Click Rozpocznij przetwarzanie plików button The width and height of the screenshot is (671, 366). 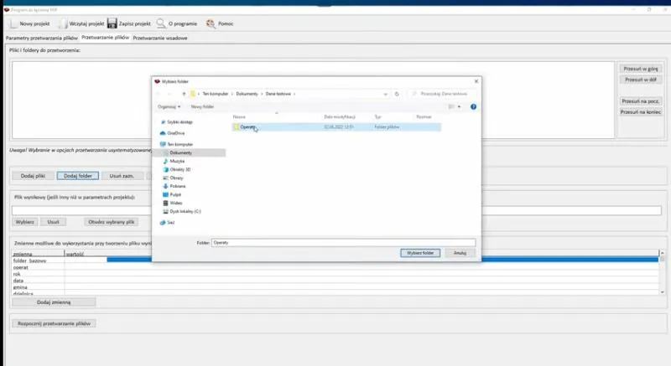[55, 323]
